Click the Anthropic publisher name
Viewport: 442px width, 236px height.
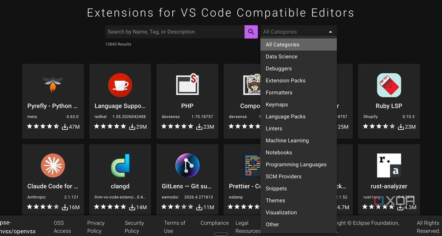coord(36,197)
